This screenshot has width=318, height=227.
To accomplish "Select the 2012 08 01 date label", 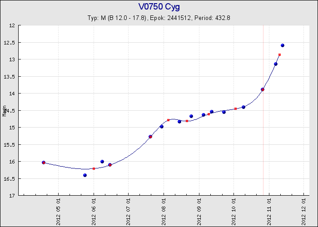I will (164, 212).
